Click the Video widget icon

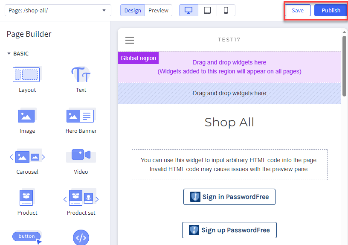click(x=81, y=155)
